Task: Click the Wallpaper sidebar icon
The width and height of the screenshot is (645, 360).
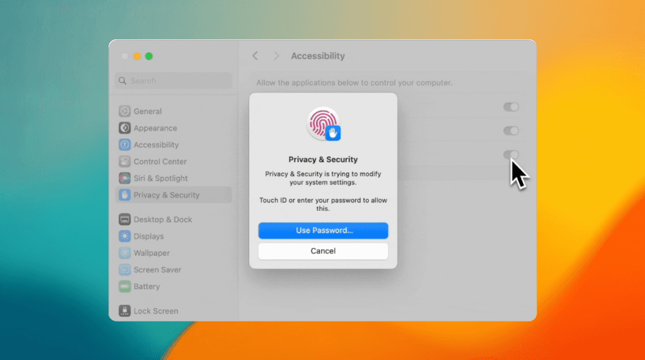Action: point(125,253)
